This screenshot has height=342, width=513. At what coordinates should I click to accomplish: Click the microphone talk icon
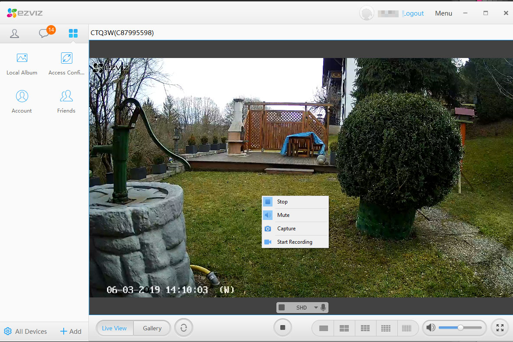coord(323,307)
